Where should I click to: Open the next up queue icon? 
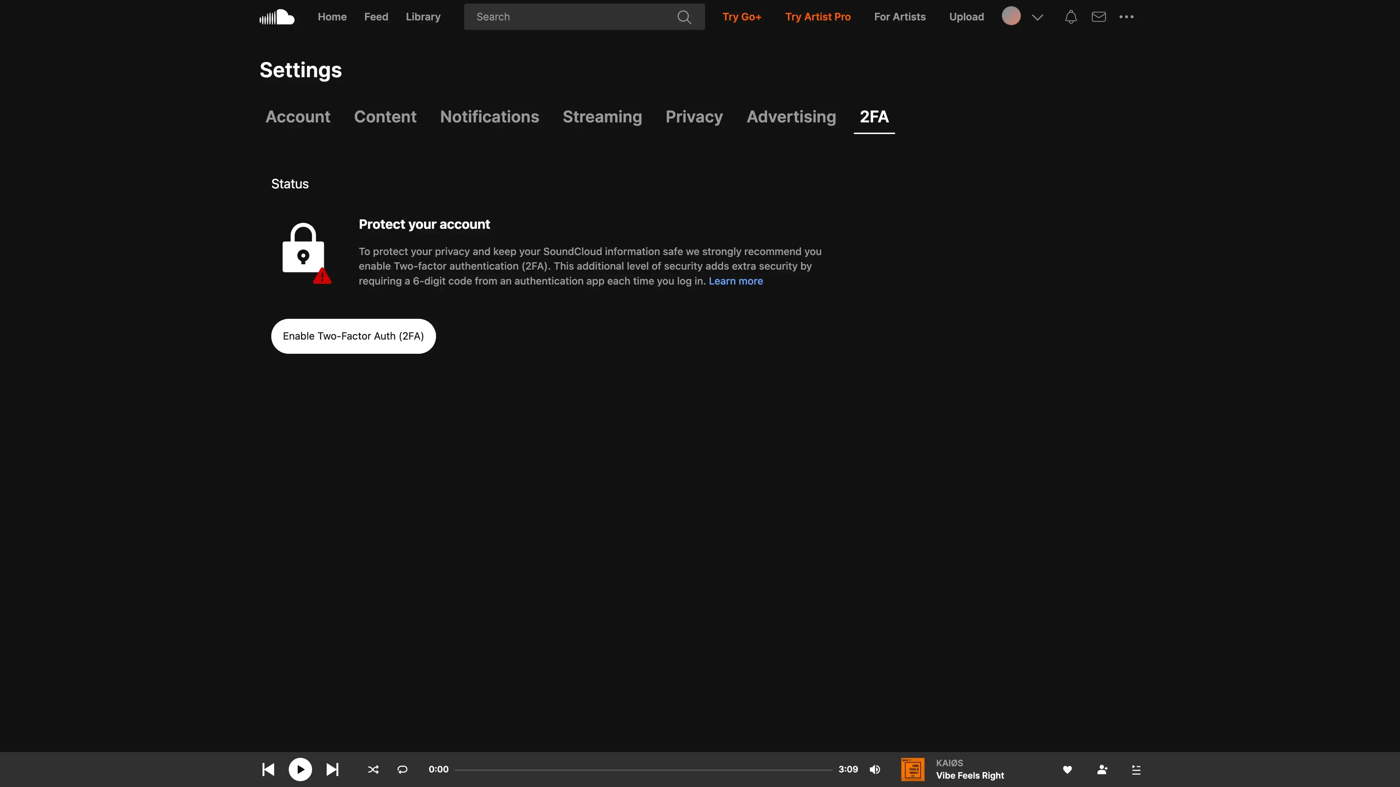pos(1136,769)
